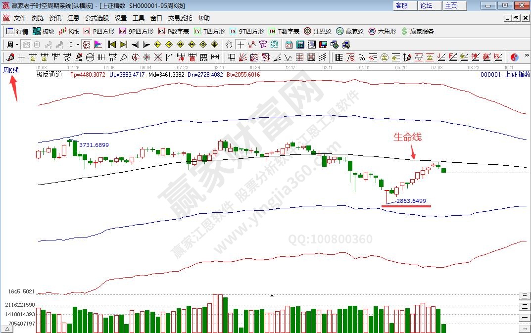Switch to K线 candlestick chart
Viewport: 531px width, 333px height.
coord(68,31)
